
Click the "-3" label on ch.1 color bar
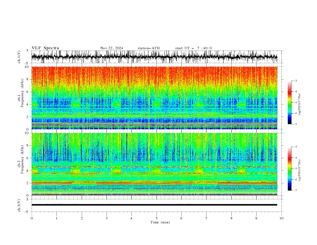click(x=295, y=81)
